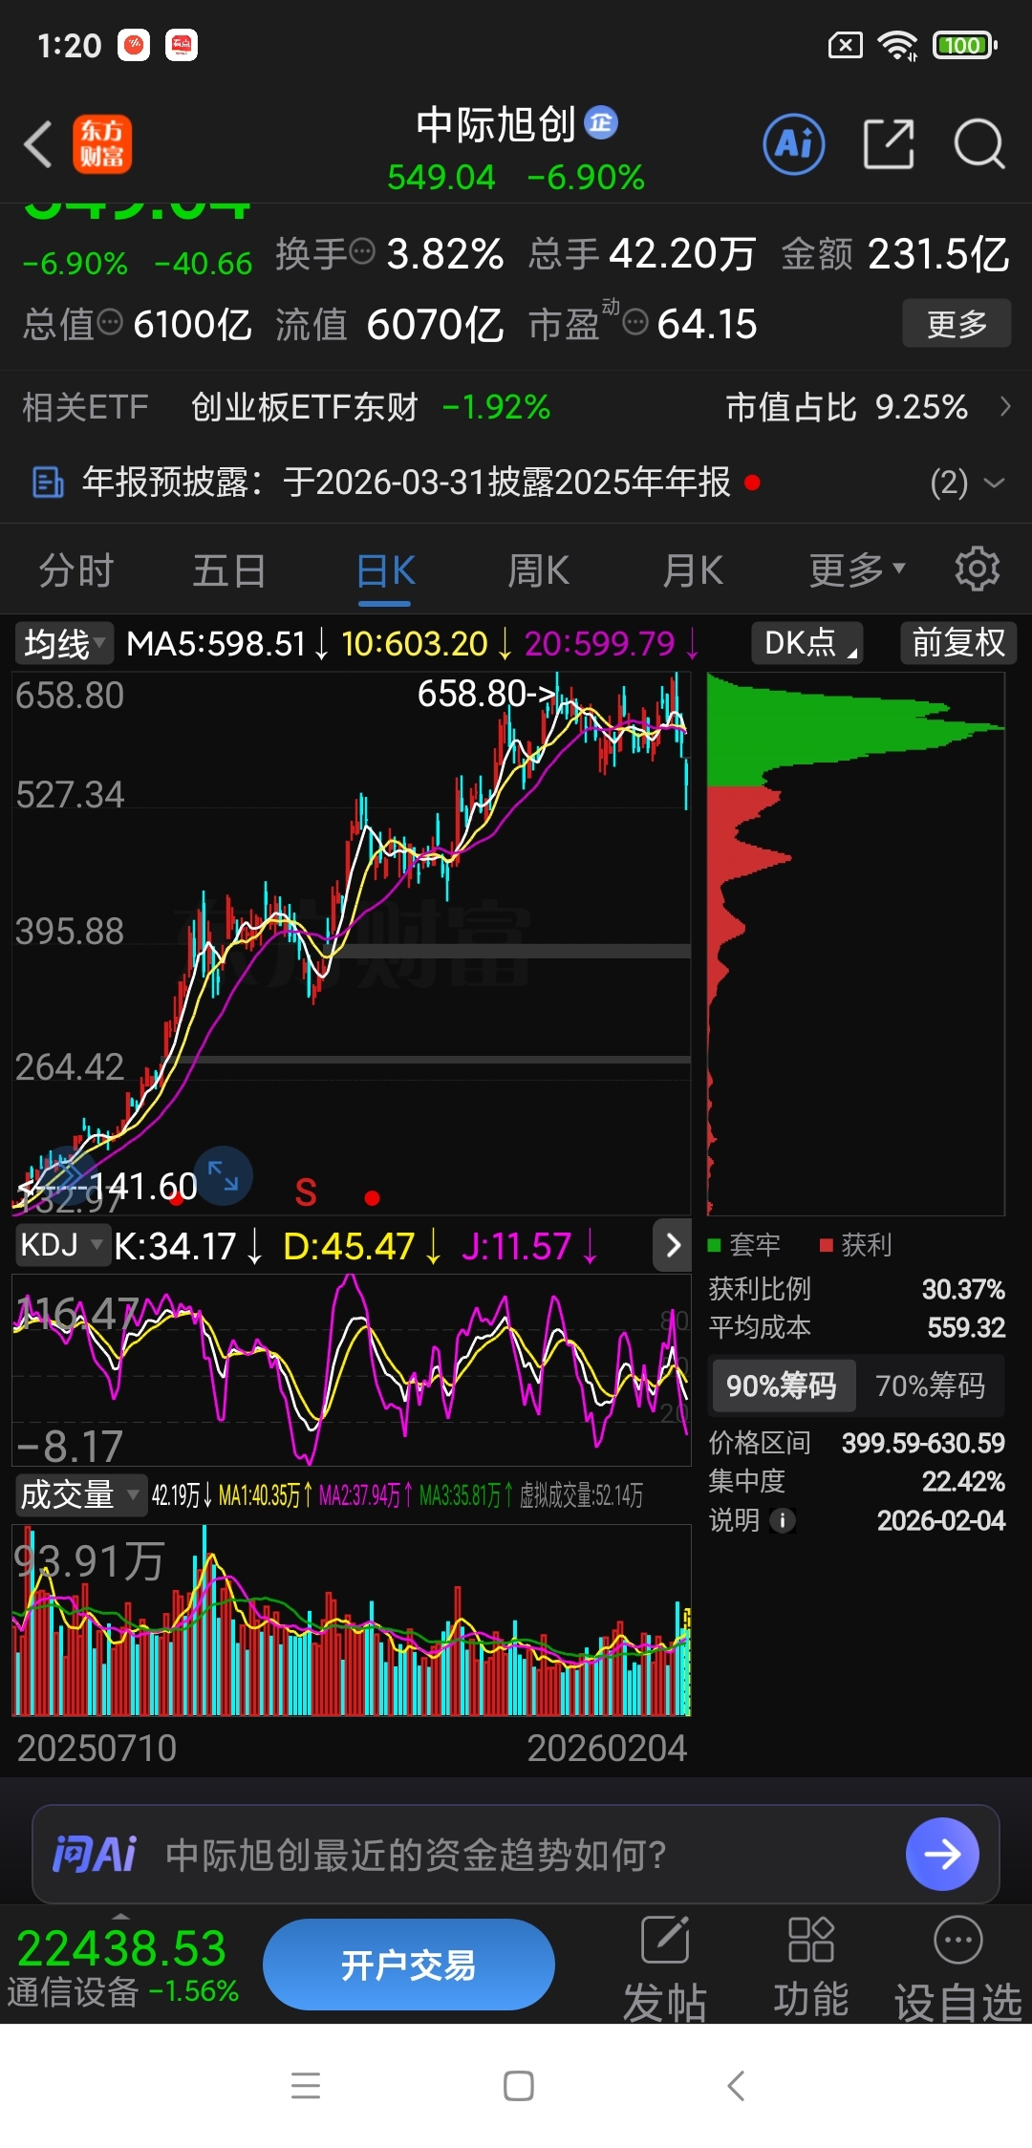The image size is (1032, 2148).
Task: Switch to the 月K tab
Action: [694, 570]
